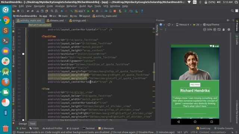Screen dimensions: 239x134
Task: Open the Chrome browser in the dock
Action: point(6,20)
